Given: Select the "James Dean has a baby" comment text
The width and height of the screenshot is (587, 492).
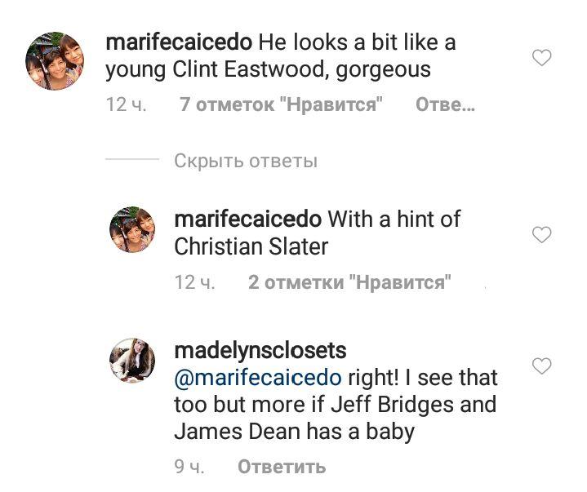Looking at the screenshot, I should pos(294,431).
